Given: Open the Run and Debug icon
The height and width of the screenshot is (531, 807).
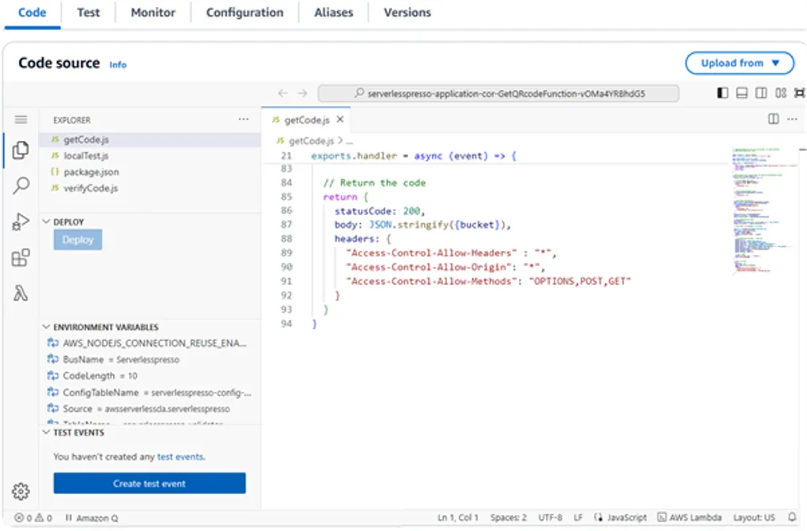Looking at the screenshot, I should [x=21, y=222].
